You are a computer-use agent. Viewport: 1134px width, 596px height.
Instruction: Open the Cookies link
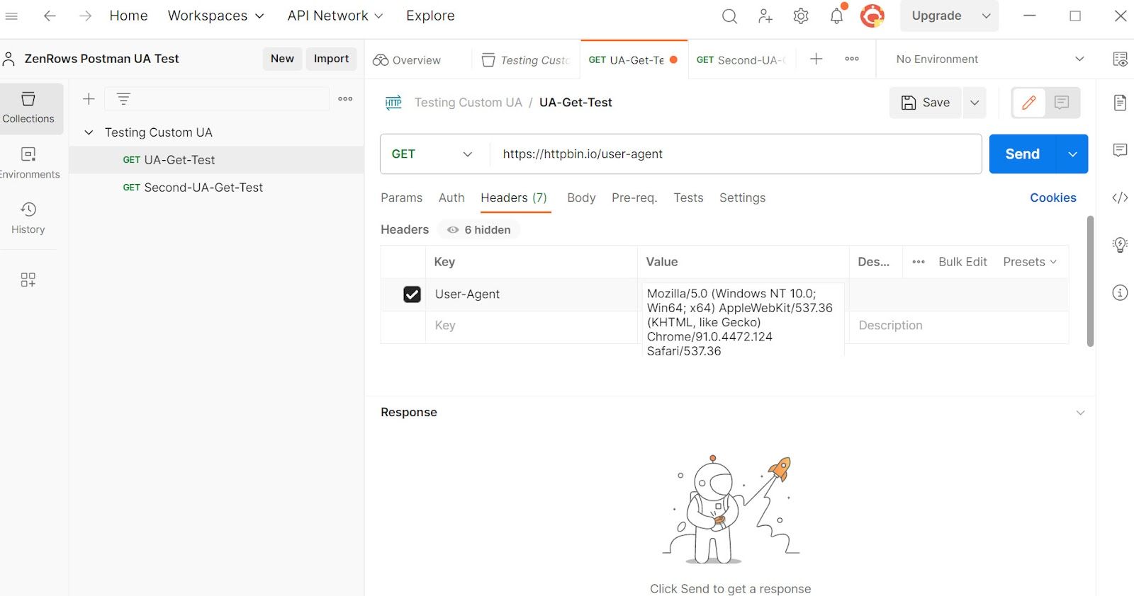pos(1053,198)
